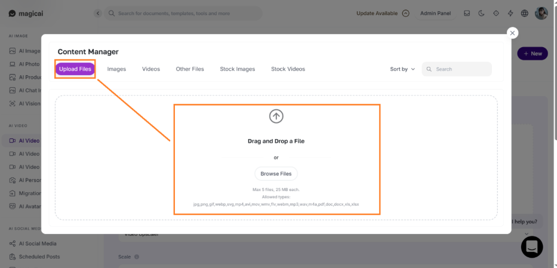Select the Upload Files tab
The width and height of the screenshot is (557, 268).
tap(75, 69)
